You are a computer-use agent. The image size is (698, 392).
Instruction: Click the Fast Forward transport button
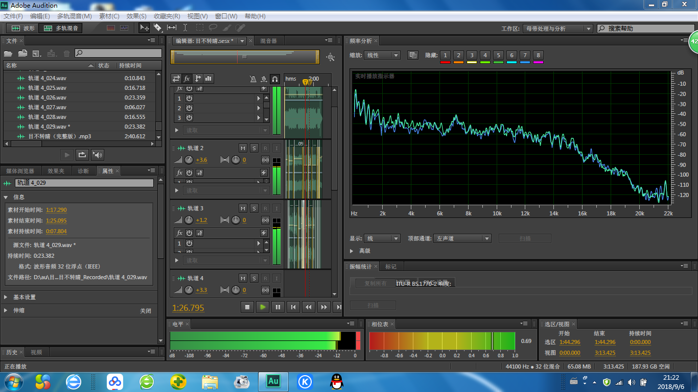(x=324, y=307)
